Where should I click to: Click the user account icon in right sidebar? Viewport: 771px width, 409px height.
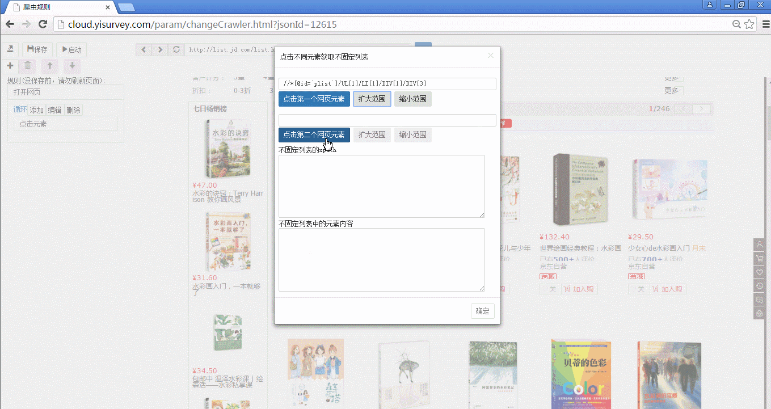[759, 245]
